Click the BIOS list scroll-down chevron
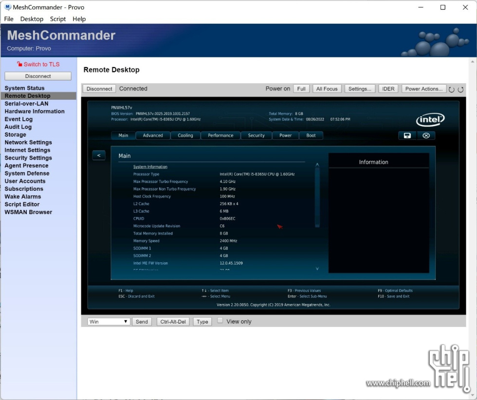The height and width of the screenshot is (400, 477). tap(317, 269)
